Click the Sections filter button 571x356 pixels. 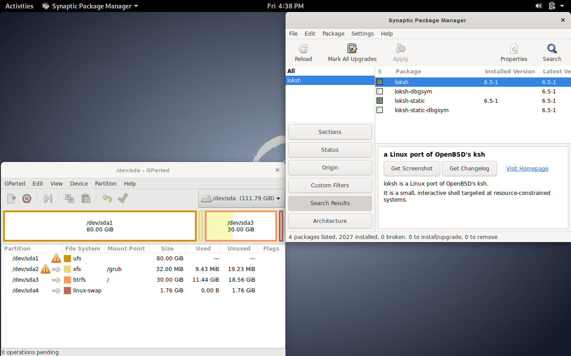330,132
